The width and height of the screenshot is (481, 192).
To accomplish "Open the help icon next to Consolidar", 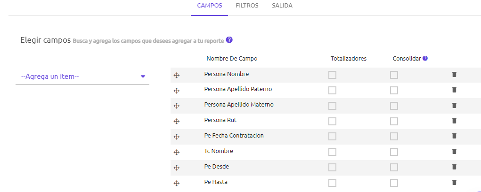I will [x=425, y=58].
